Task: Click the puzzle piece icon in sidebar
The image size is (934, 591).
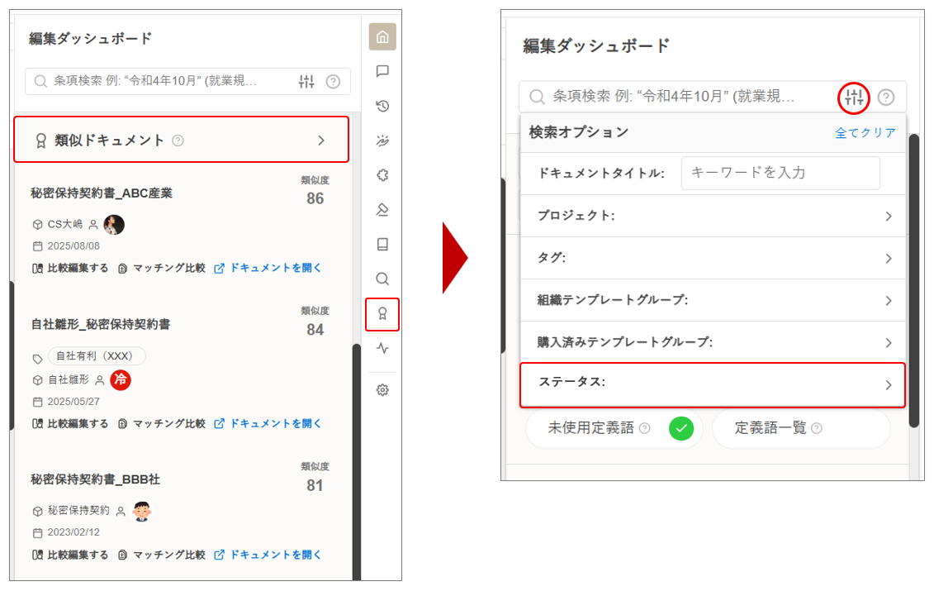Action: [x=382, y=175]
